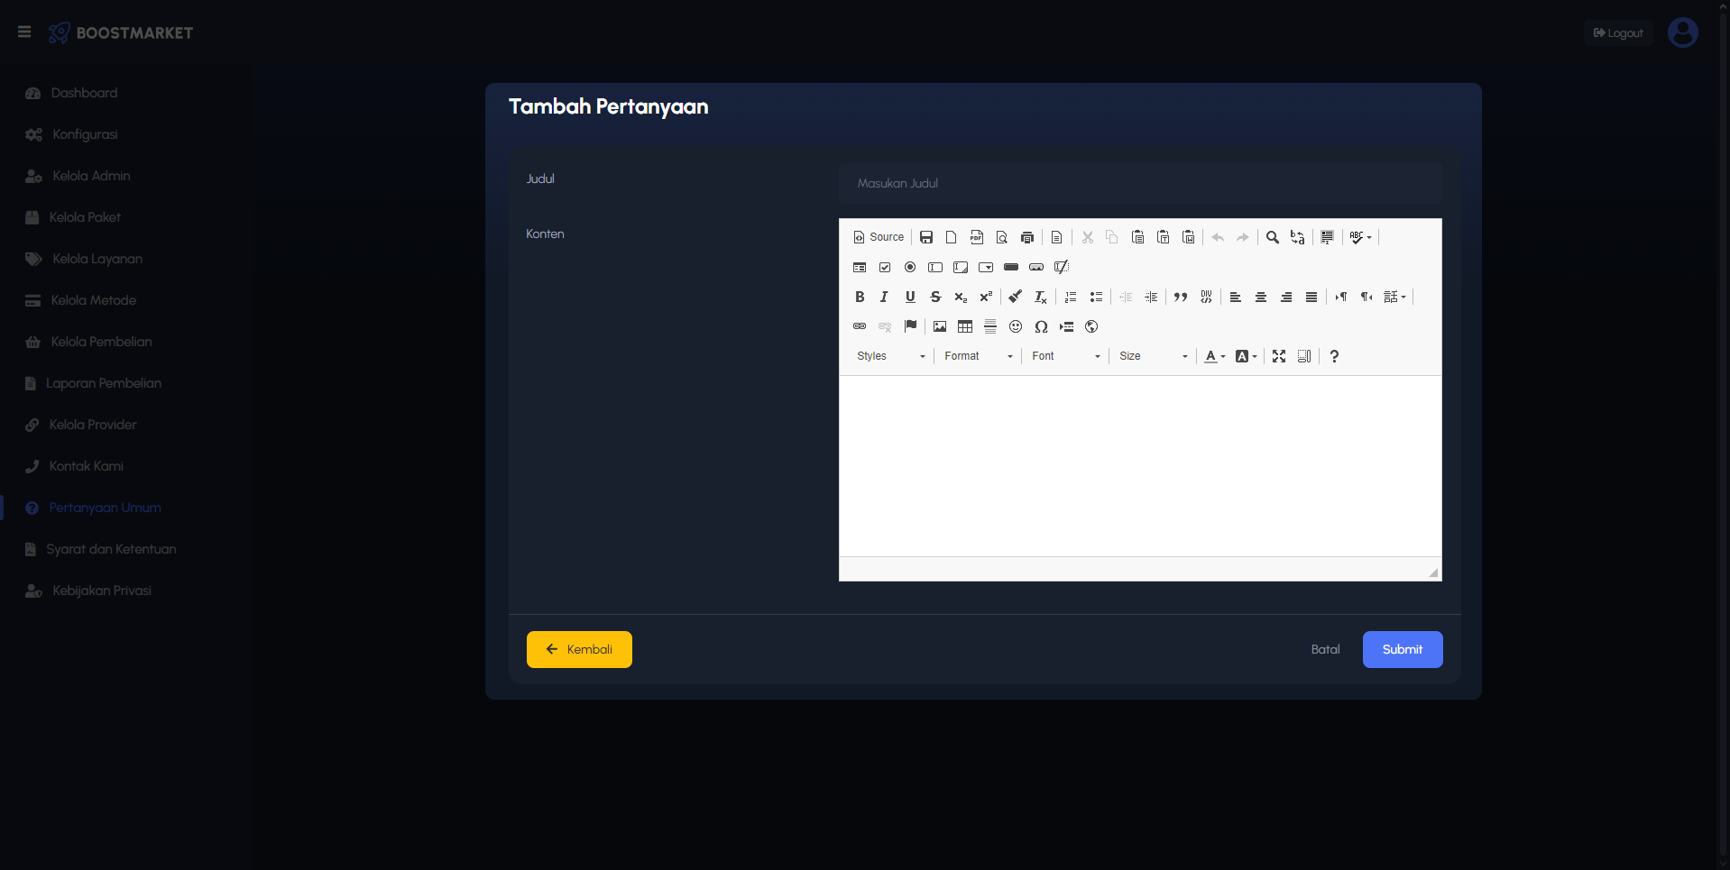Viewport: 1730px width, 870px height.
Task: Open the spell check dropdown
Action: pos(1361,237)
